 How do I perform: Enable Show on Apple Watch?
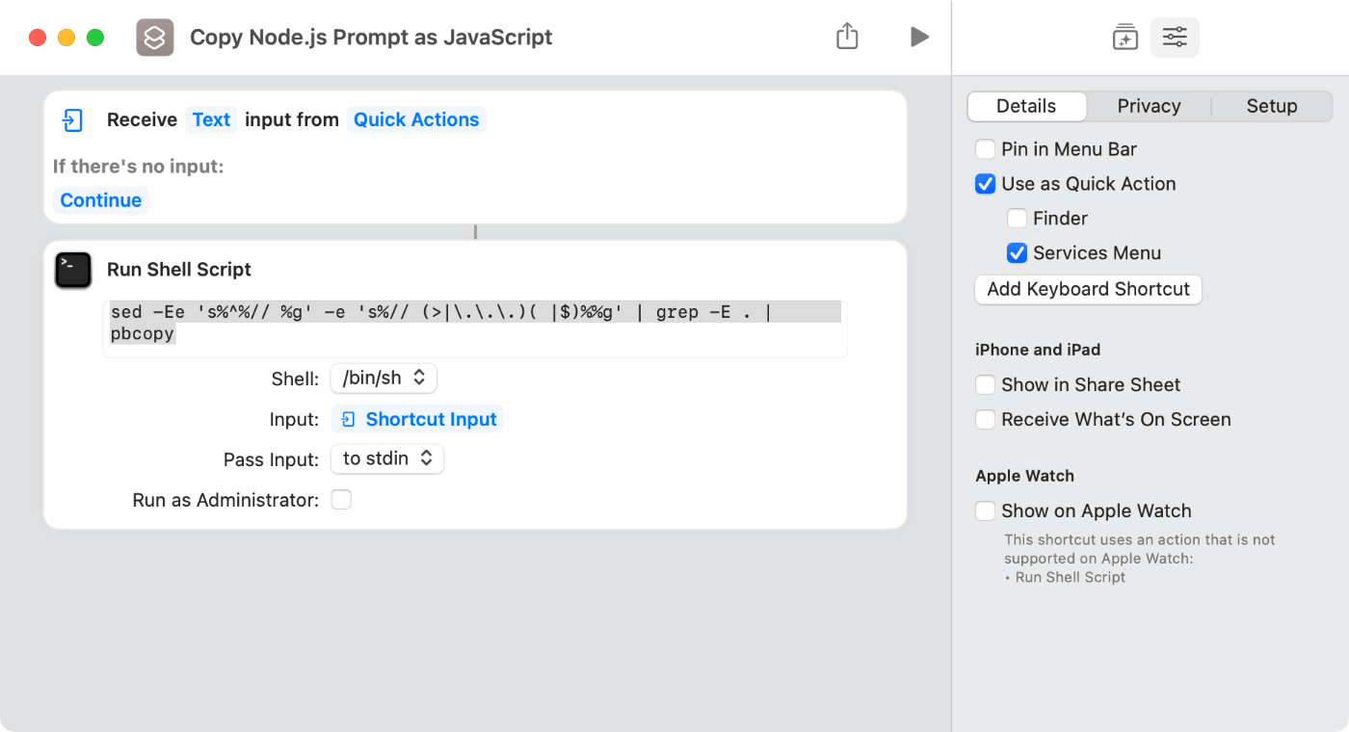(x=985, y=511)
